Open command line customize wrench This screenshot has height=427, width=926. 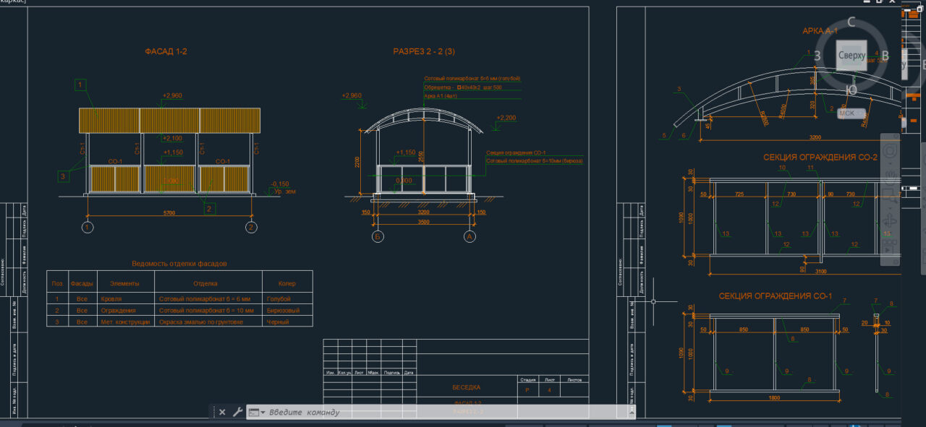coord(237,413)
